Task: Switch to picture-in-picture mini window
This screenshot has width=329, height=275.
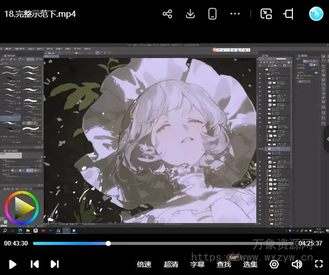Action: [266, 14]
